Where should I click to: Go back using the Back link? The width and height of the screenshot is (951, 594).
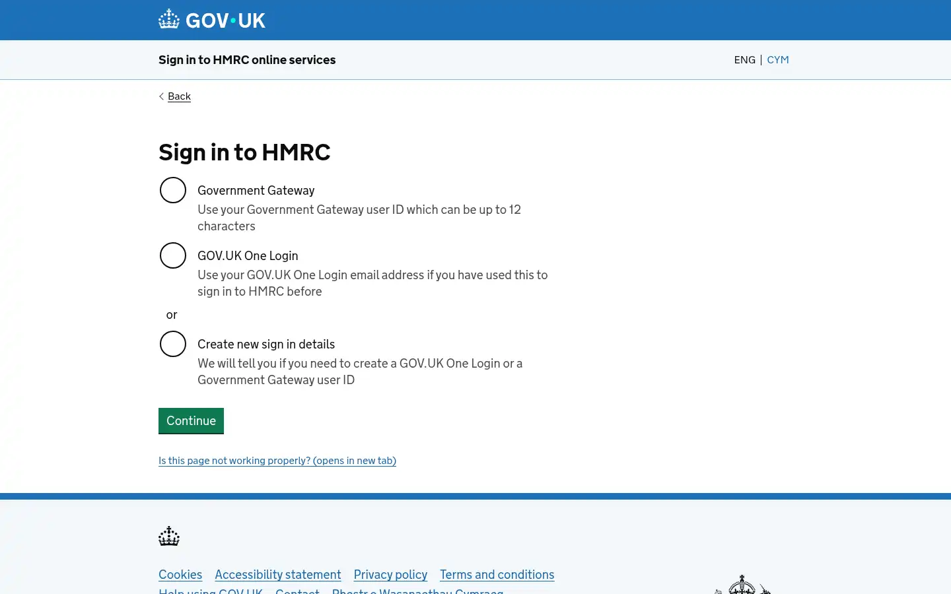(x=179, y=96)
